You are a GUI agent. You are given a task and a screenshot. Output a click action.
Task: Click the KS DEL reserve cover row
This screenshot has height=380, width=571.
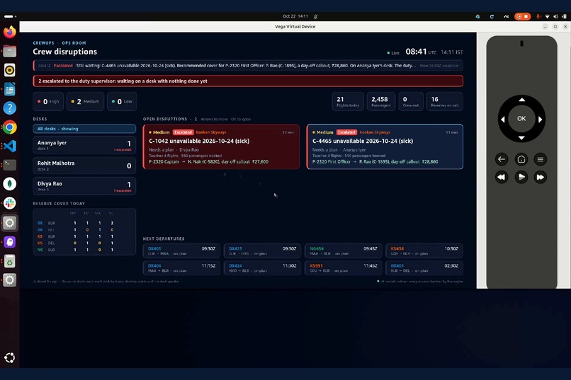pos(84,243)
